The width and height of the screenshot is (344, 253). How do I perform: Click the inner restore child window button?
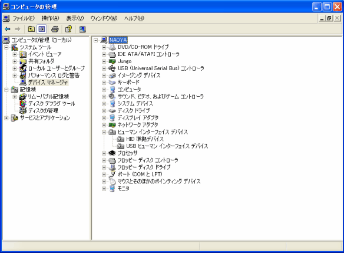329,18
